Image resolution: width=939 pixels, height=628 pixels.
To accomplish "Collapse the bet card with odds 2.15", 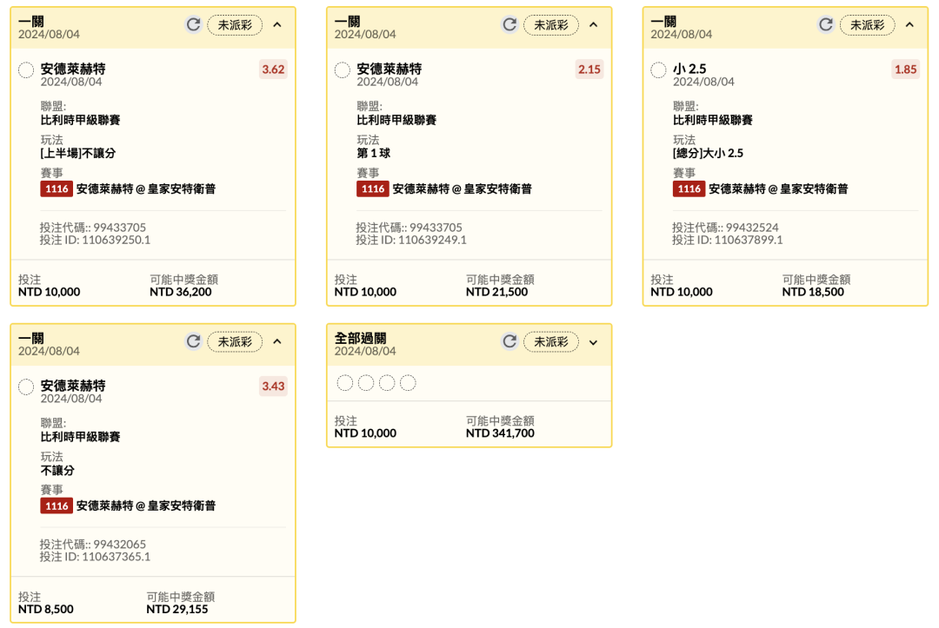I will [x=594, y=24].
